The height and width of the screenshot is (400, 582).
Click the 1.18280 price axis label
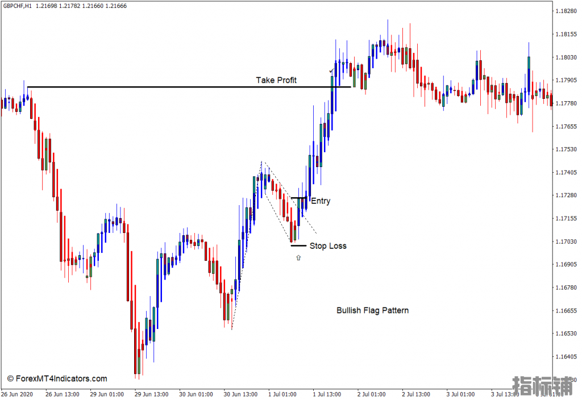coord(566,11)
